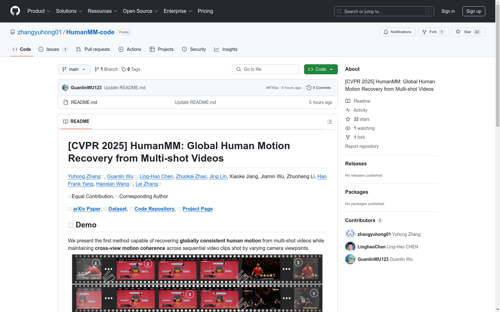Click the 1 Branch link

106,69
